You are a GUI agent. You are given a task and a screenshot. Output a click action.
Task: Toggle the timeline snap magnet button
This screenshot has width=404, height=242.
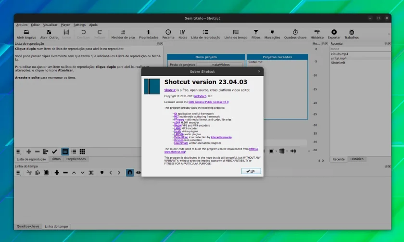(x=130, y=172)
